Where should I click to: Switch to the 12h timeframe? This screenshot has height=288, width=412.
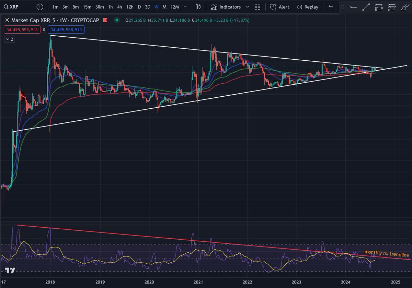[130, 7]
